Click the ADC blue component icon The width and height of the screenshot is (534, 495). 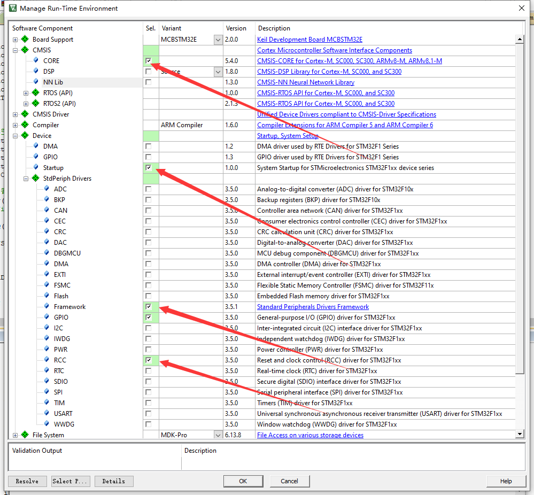click(47, 189)
